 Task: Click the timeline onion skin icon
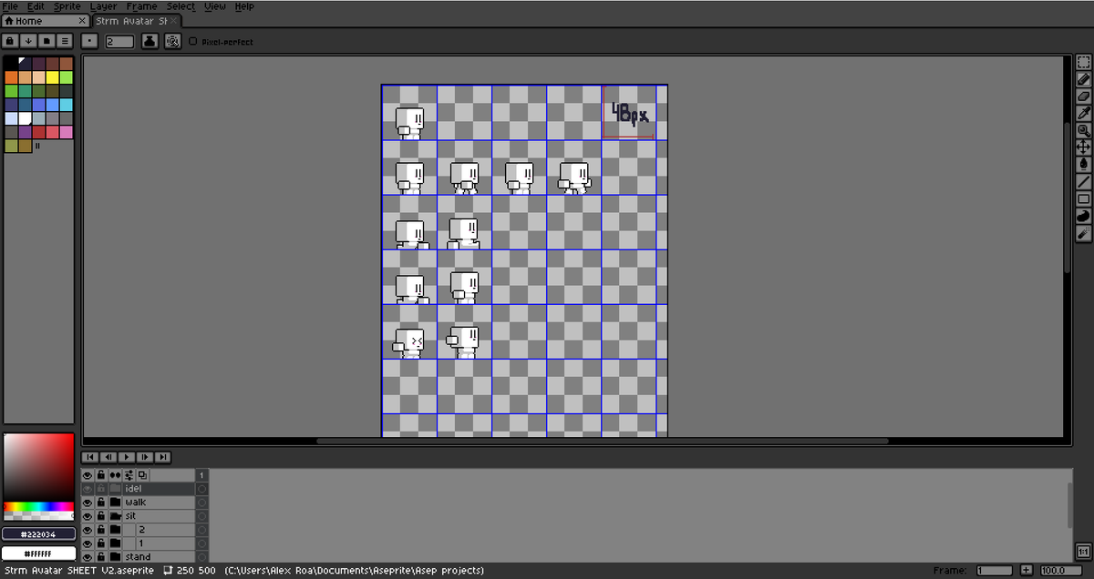[143, 475]
